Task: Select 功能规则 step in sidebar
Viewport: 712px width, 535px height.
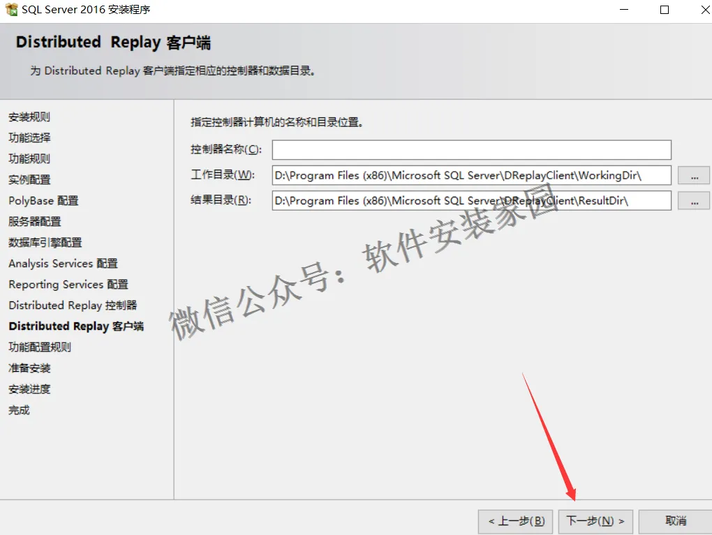Action: point(29,158)
